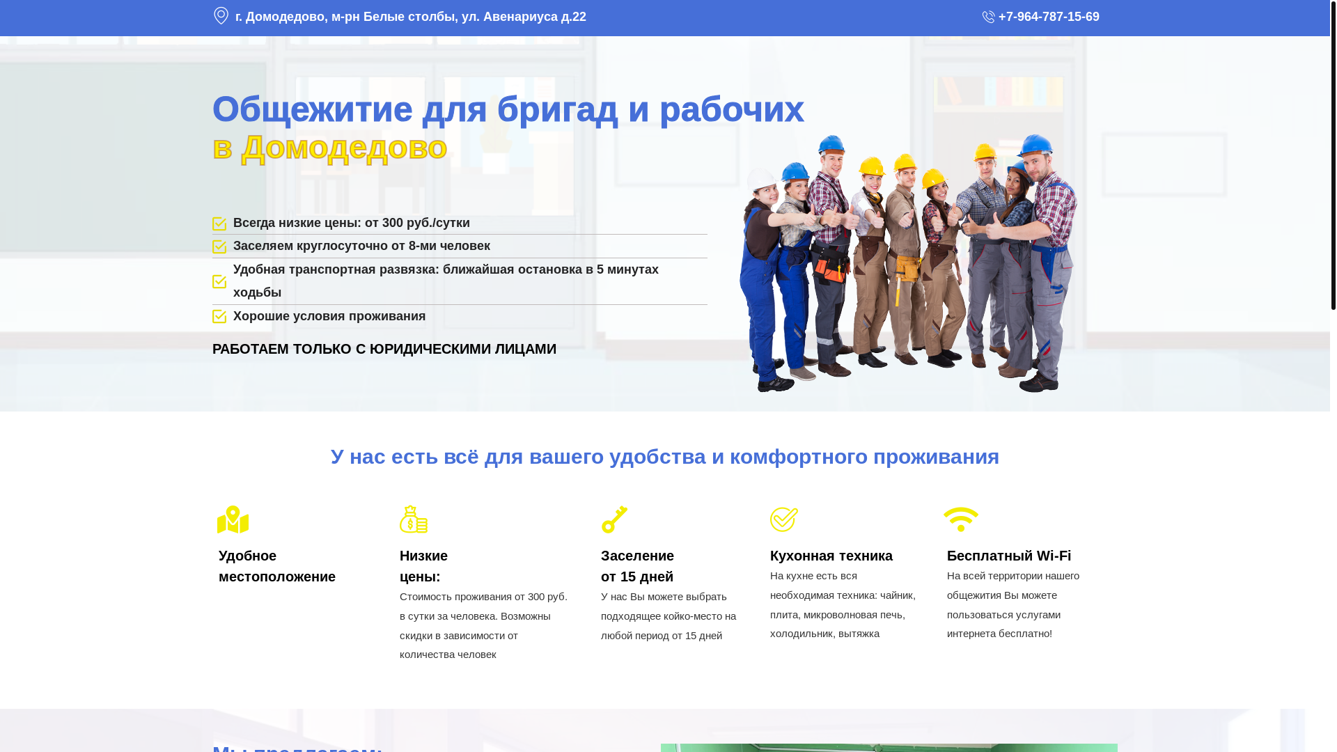This screenshot has height=752, width=1337.
Task: Click the heading Общежитие для бригад и рабочих
Action: [508, 109]
